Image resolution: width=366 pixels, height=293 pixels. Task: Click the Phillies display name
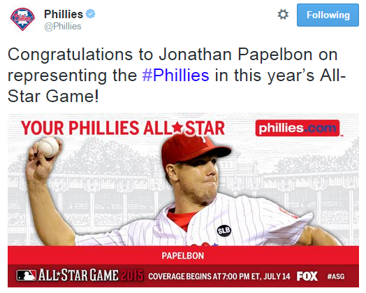[64, 14]
